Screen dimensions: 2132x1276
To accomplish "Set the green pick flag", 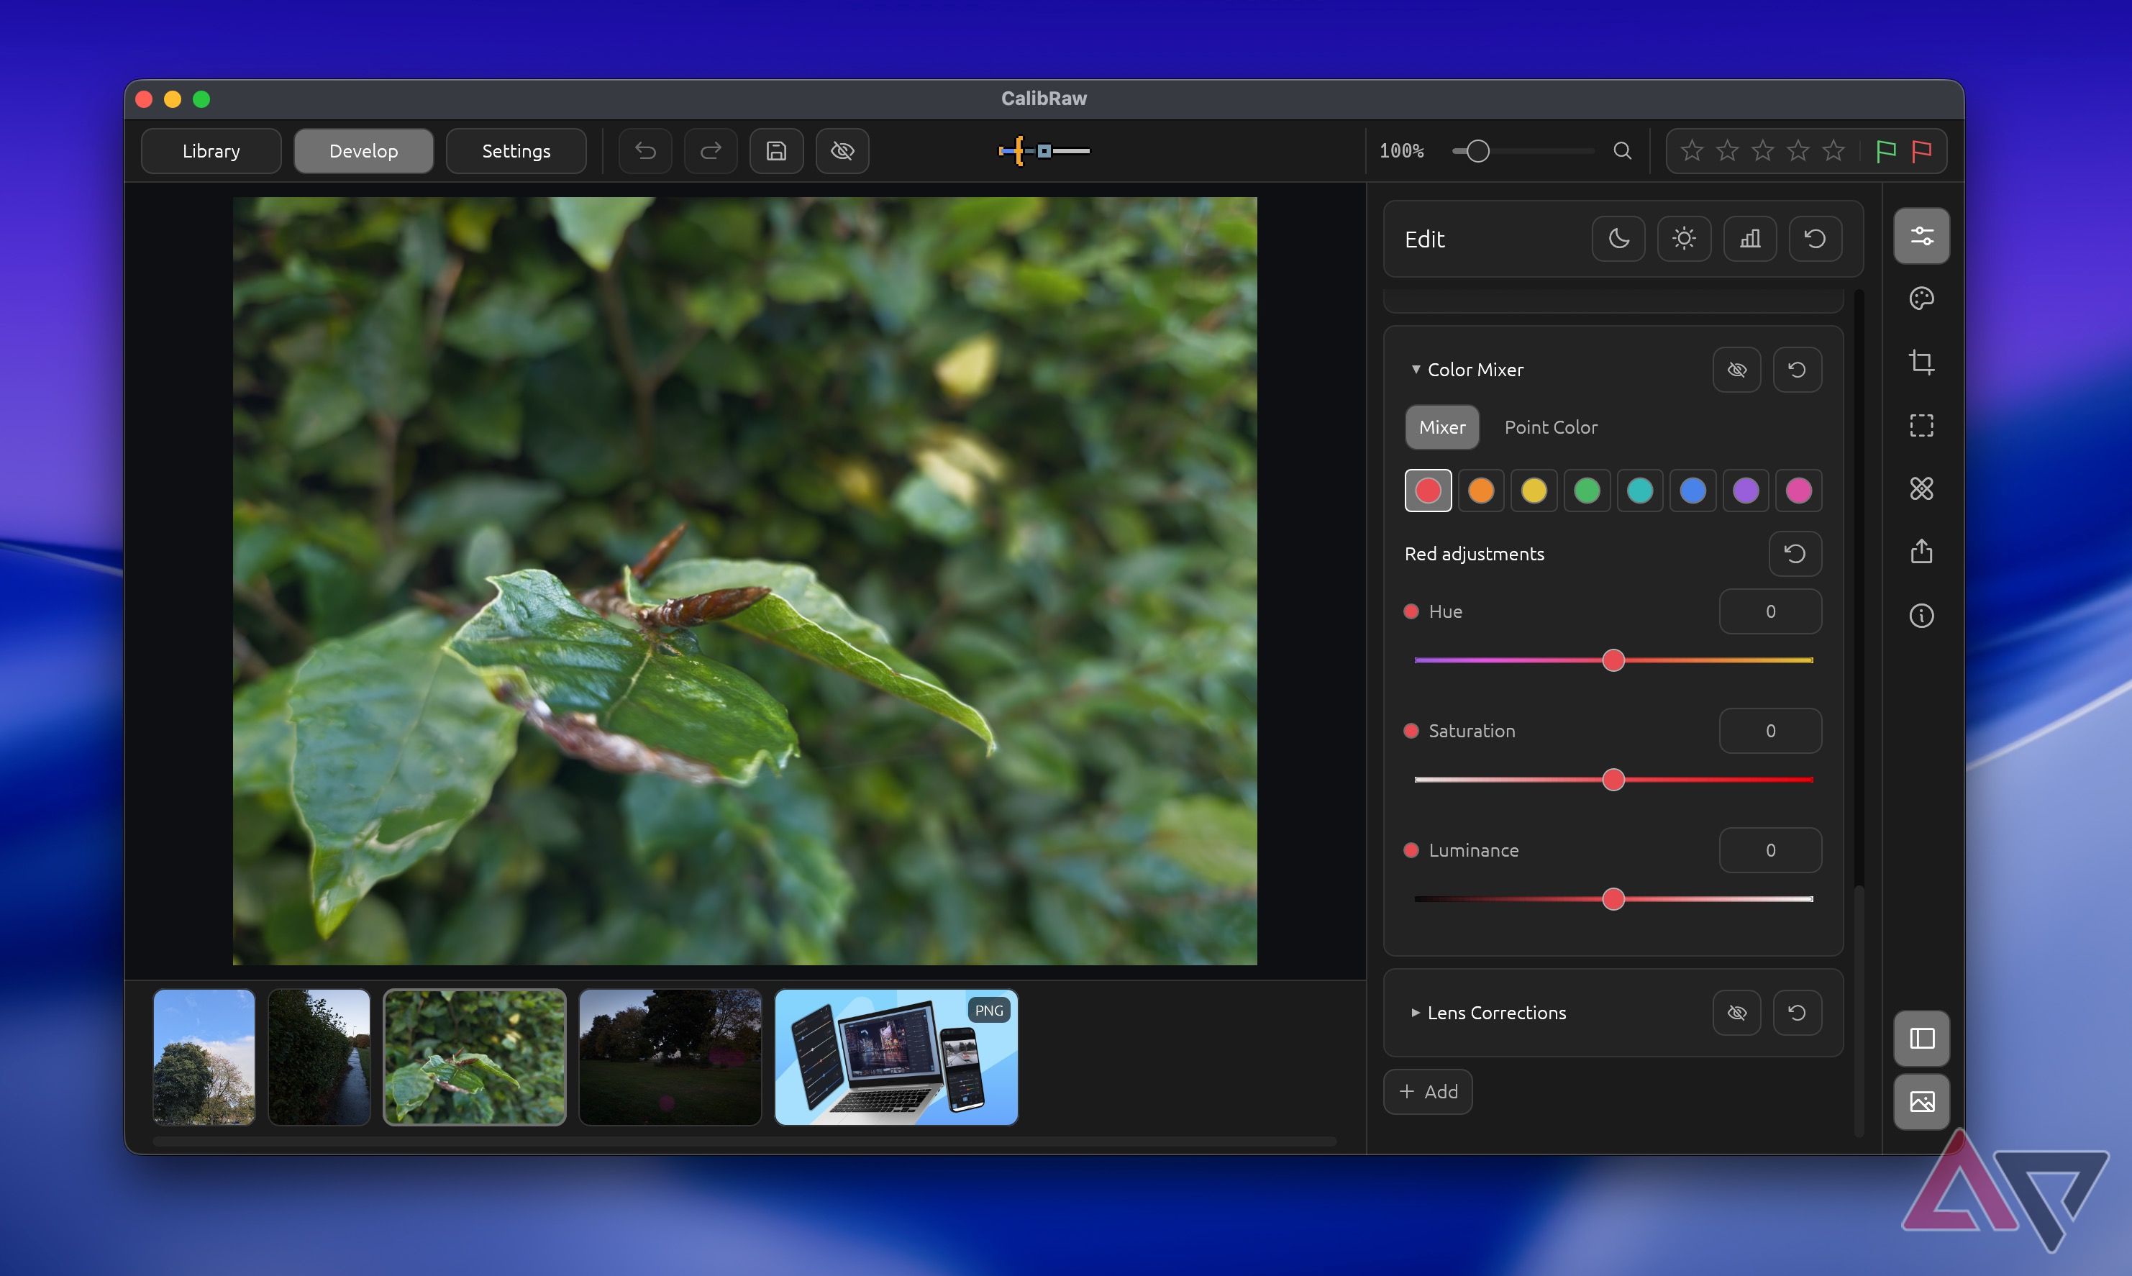I will point(1886,151).
